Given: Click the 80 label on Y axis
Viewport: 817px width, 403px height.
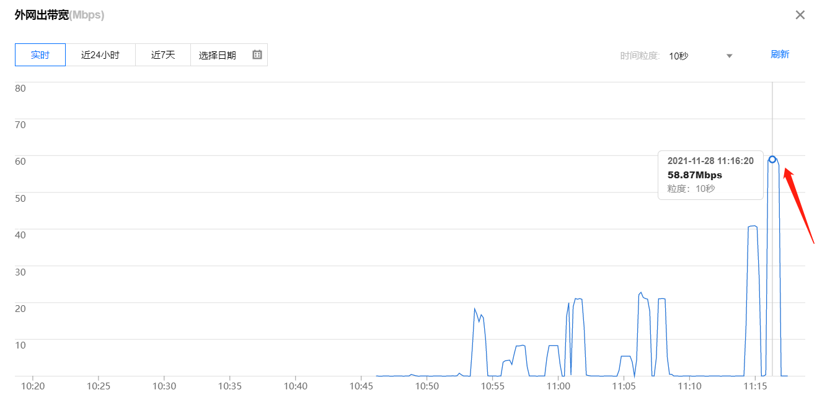Looking at the screenshot, I should (20, 88).
